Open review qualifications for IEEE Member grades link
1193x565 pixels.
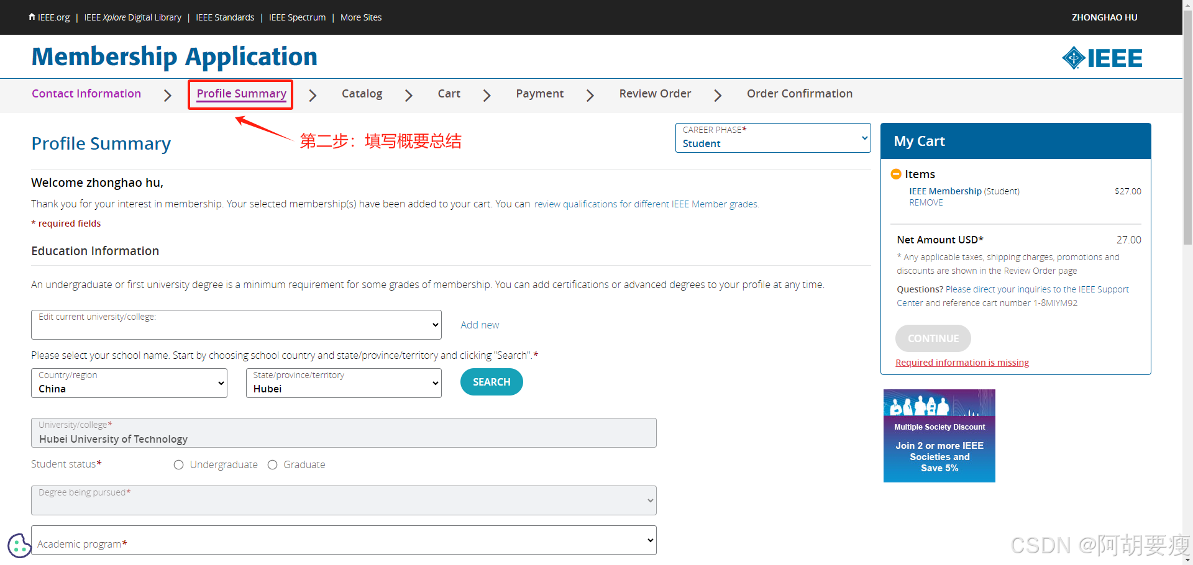coord(646,204)
